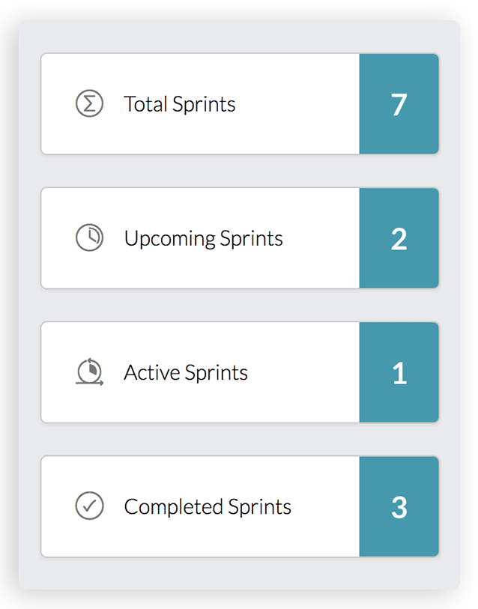View upcoming sprint count number 2
Screen dimensions: 478x609
pos(399,239)
